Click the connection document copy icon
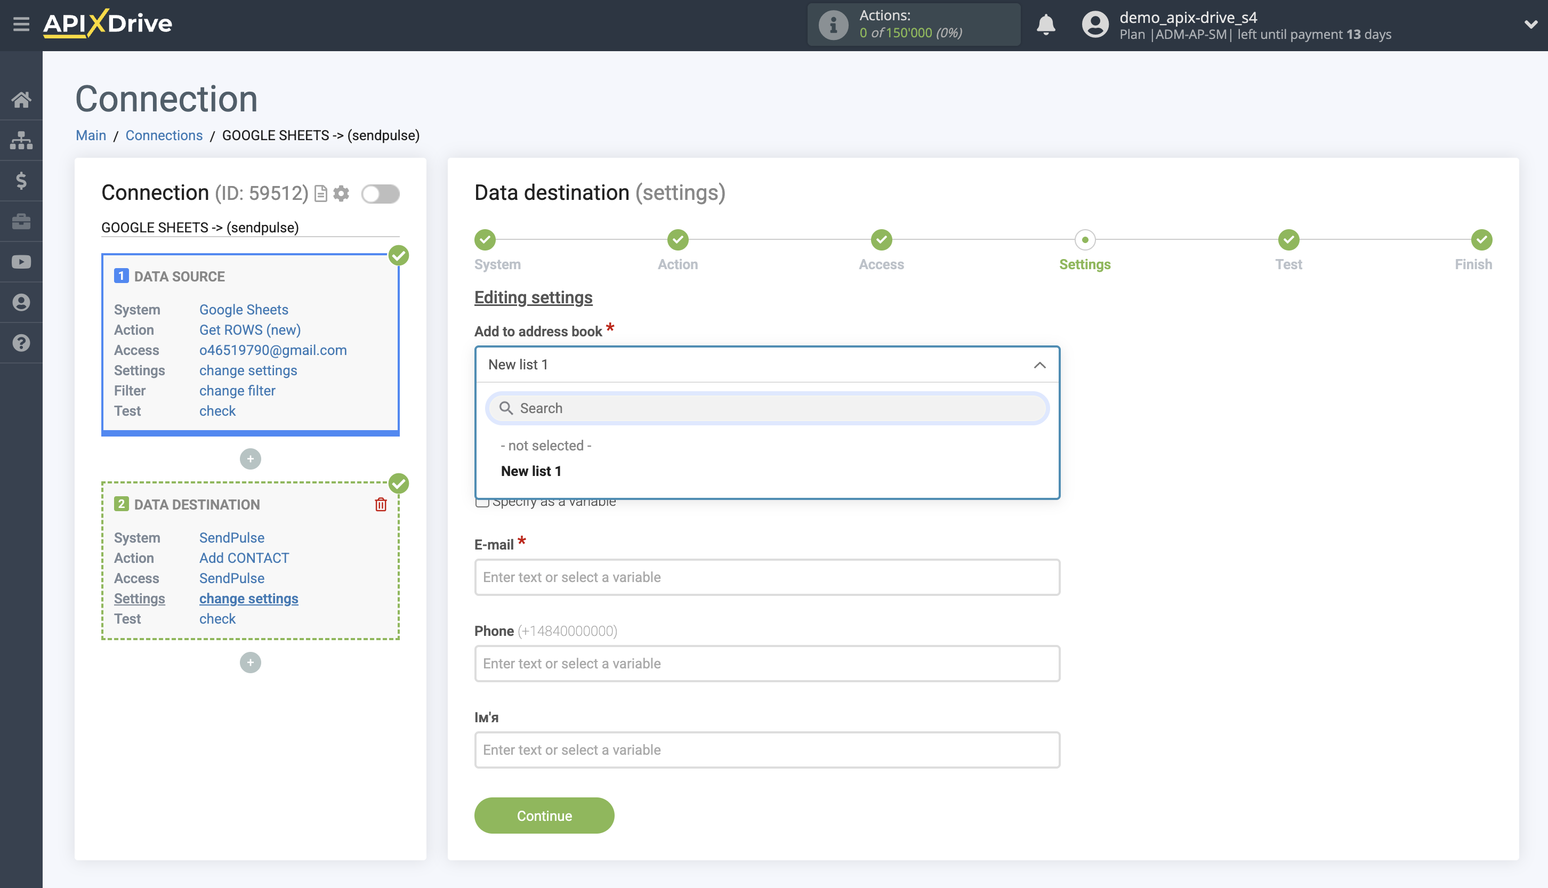The width and height of the screenshot is (1548, 888). coord(321,193)
